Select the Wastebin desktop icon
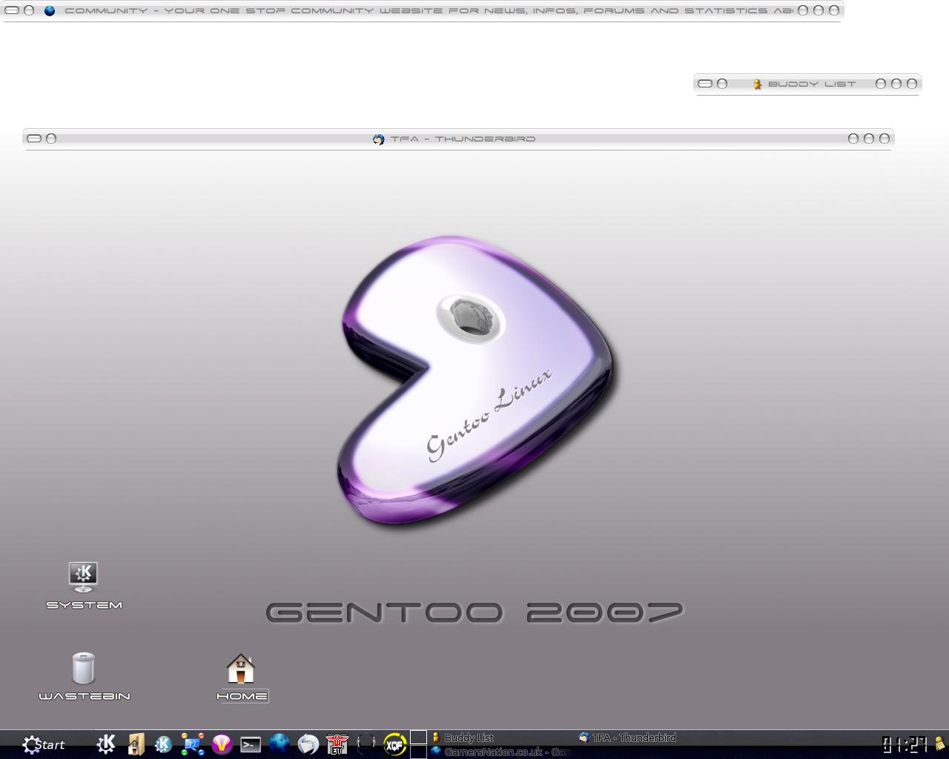 84,676
